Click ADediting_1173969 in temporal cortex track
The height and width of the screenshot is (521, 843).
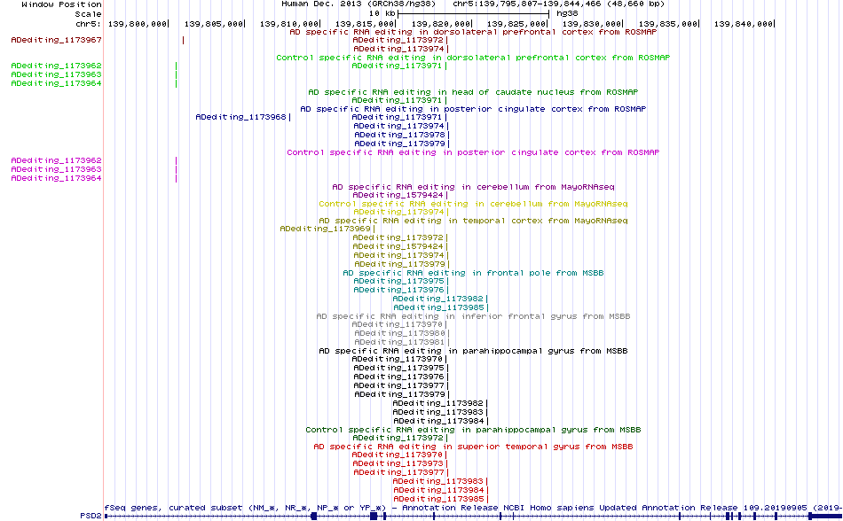326,229
